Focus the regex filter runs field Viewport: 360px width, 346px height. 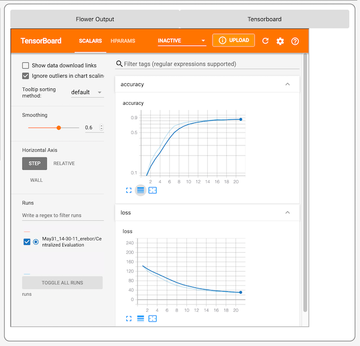(63, 215)
